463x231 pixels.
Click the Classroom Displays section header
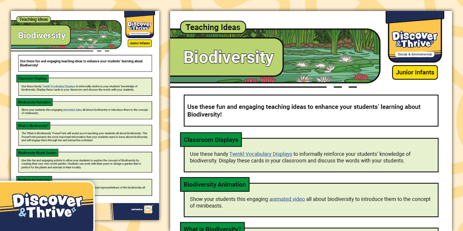211,140
